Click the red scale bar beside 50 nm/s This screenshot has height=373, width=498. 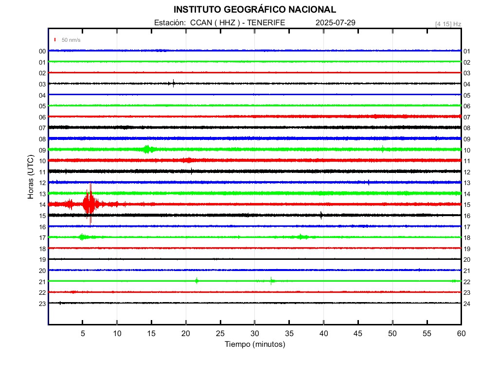coord(55,40)
